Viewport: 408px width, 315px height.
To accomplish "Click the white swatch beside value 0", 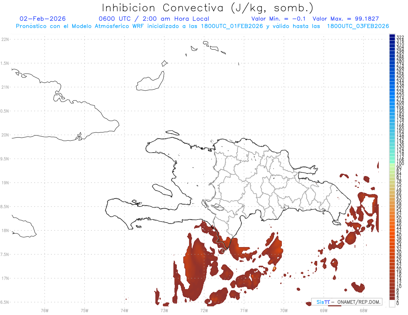I will 392,303.
